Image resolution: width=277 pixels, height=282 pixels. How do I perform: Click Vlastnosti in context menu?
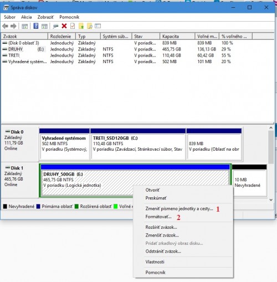(155, 262)
